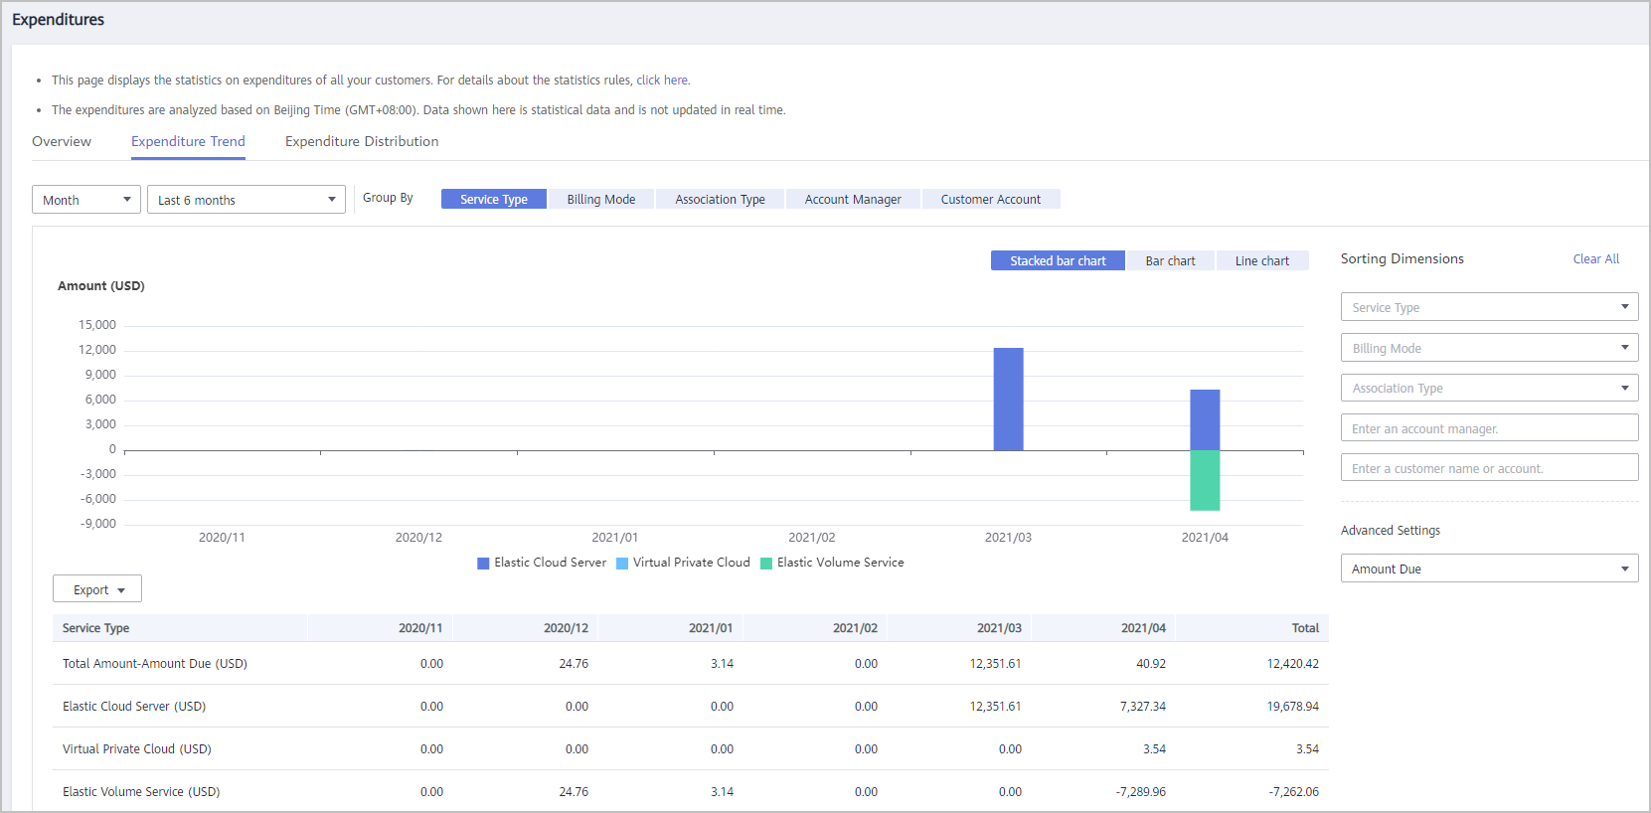This screenshot has width=1651, height=813.
Task: Toggle Elastic Volume Service legend swatch
Action: 766,564
